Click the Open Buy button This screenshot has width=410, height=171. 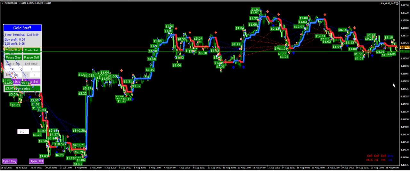coord(10,161)
